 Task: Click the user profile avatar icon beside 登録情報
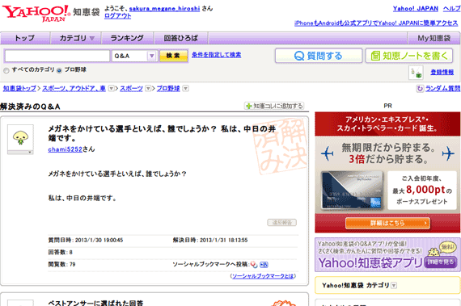[x=416, y=73]
